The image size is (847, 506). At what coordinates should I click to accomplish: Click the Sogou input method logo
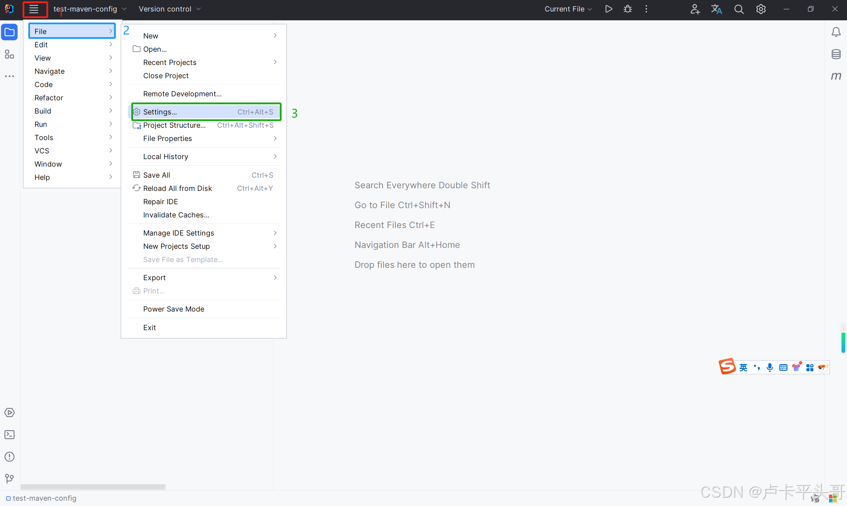(727, 366)
